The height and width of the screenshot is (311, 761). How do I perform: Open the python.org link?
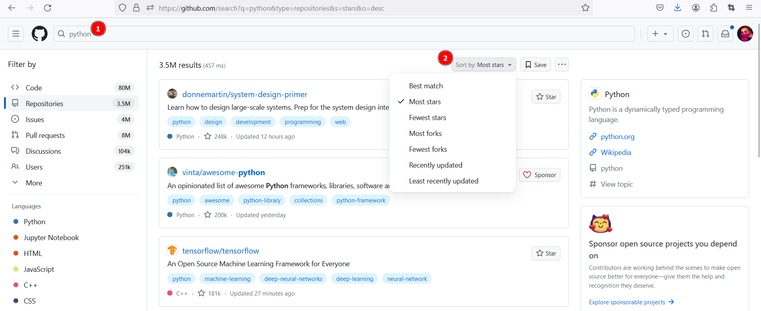point(618,137)
